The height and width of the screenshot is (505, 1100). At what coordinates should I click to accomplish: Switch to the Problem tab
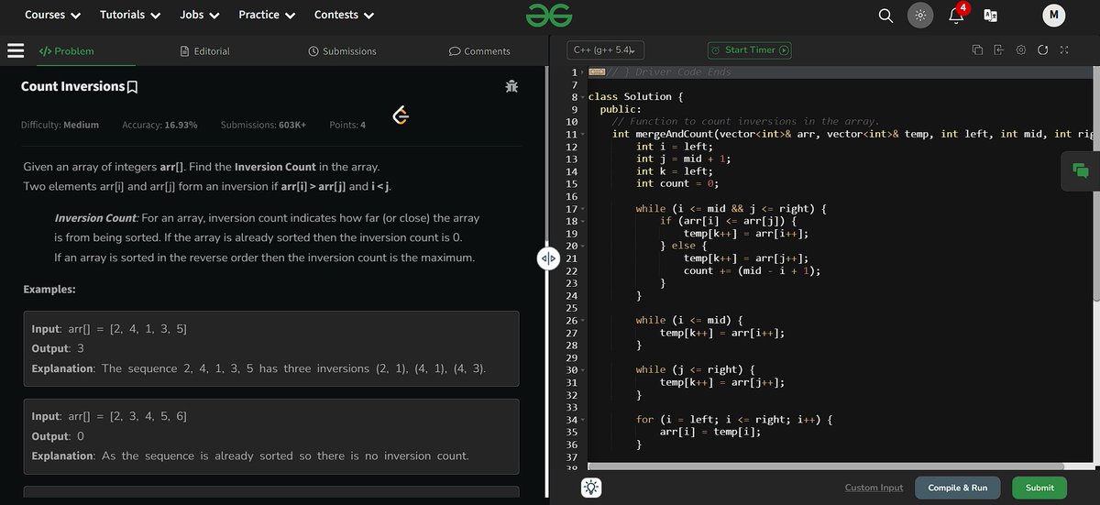point(66,51)
